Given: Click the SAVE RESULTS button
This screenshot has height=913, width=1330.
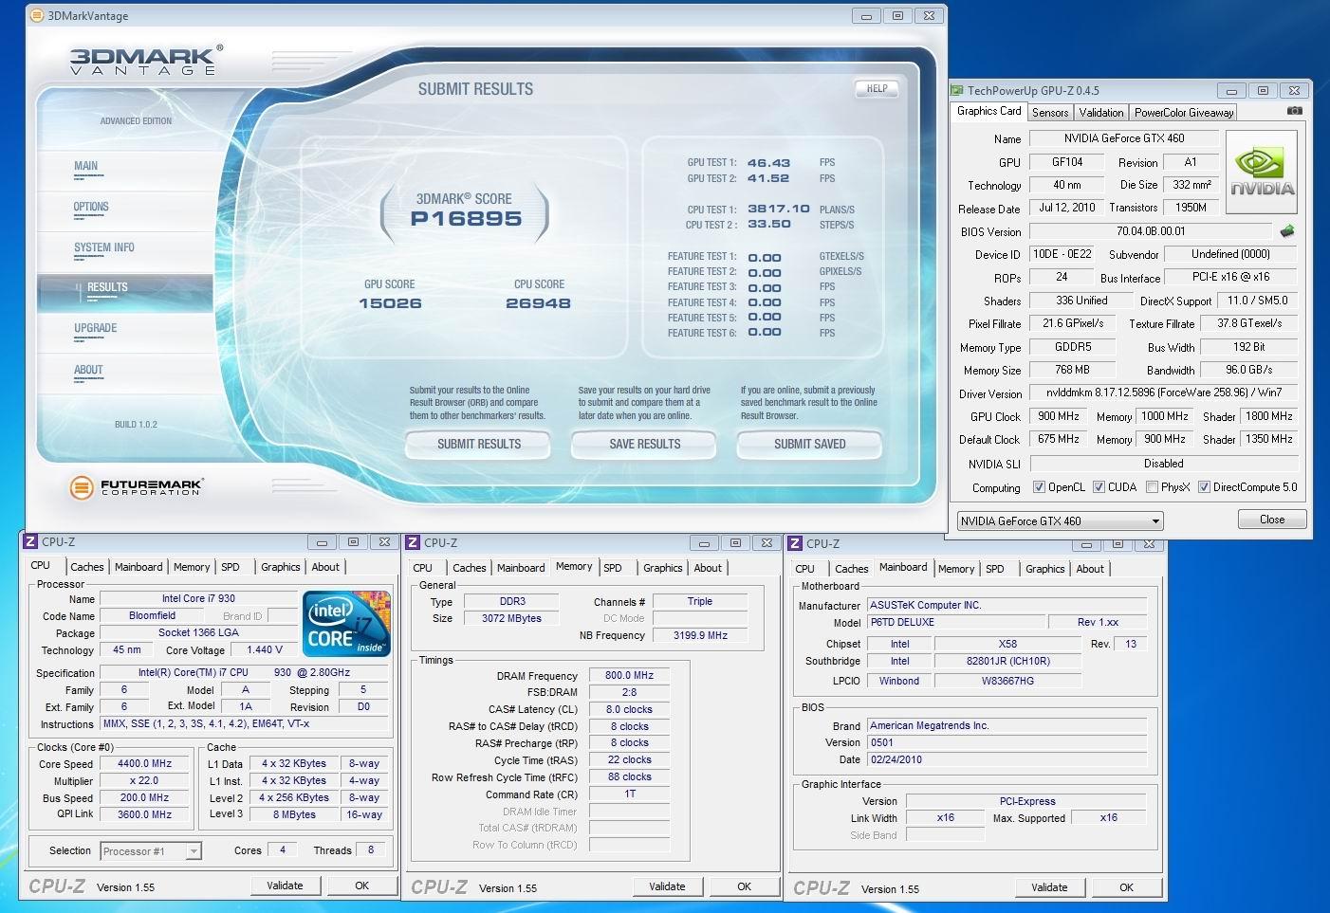Looking at the screenshot, I should point(644,444).
